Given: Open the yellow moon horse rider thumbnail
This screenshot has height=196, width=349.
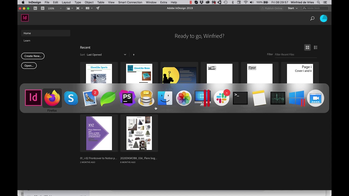Looking at the screenshot, I should (179, 75).
